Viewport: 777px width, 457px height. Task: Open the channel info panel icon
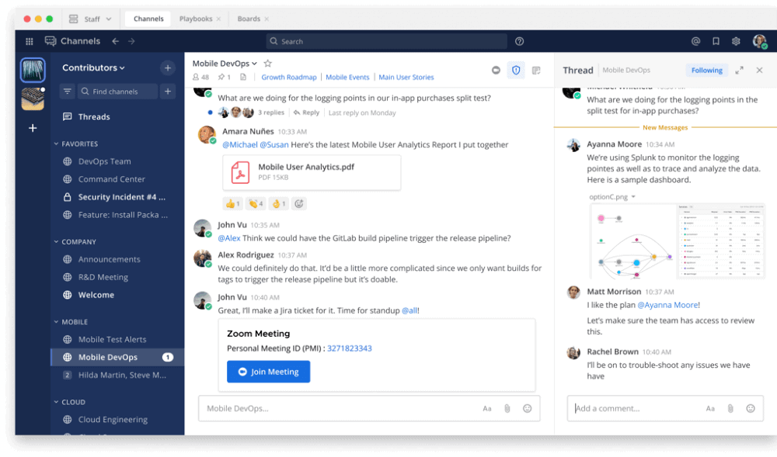point(536,71)
